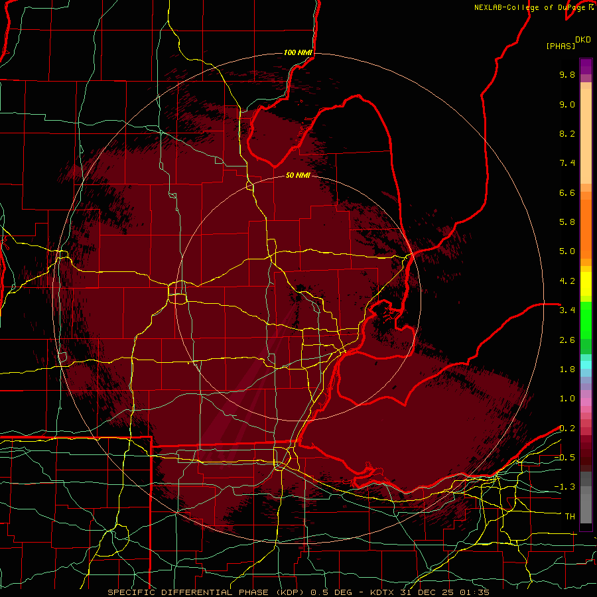
Task: Click the -1.3 legend value
Action: (564, 487)
